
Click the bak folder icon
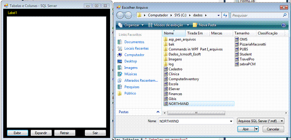[x=166, y=44]
